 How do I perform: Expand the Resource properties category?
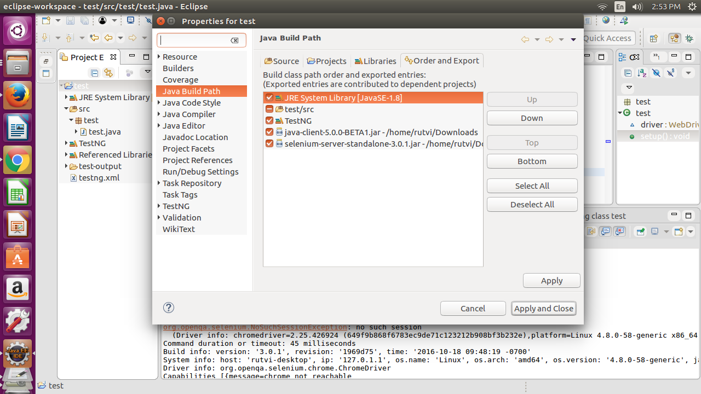[159, 56]
